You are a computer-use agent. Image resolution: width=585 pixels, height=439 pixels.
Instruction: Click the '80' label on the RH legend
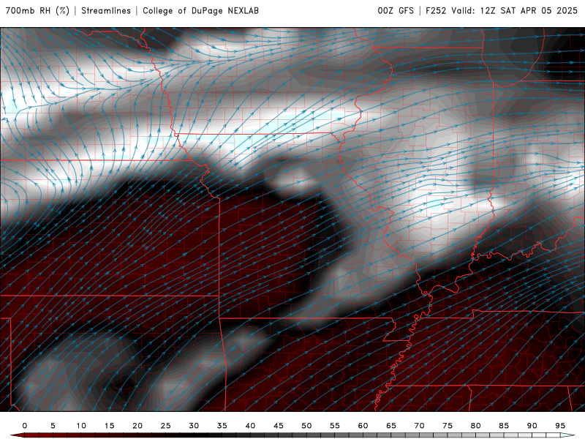[476, 426]
